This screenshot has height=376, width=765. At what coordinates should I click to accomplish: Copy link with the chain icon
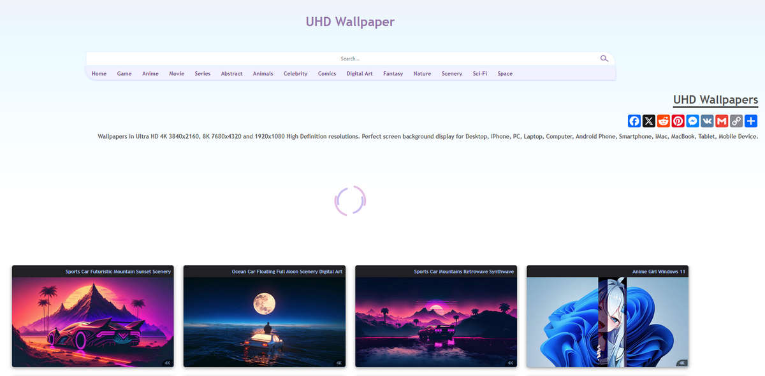pos(736,121)
